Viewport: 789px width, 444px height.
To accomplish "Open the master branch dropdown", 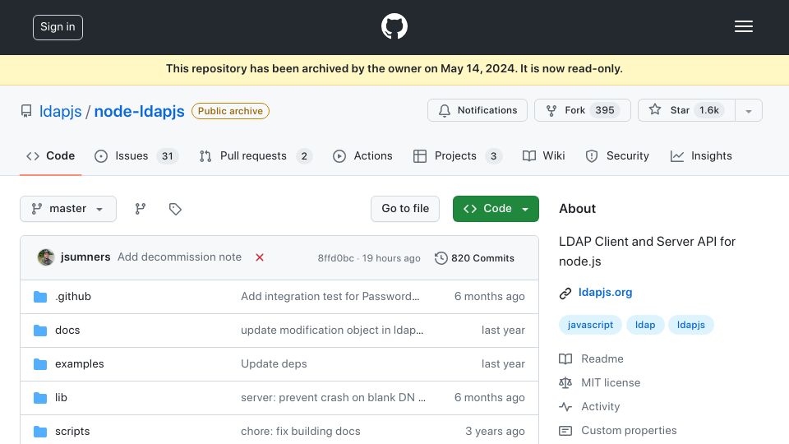I will (68, 208).
